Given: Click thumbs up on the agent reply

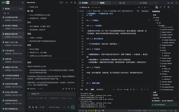Looking at the screenshot, I should click(x=63, y=89).
